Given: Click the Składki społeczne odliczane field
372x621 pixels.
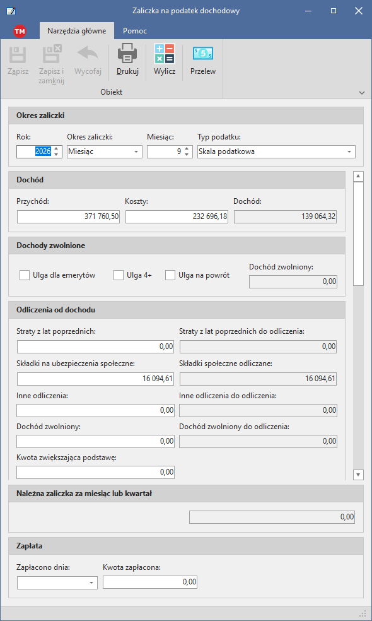Looking at the screenshot, I should [x=258, y=379].
